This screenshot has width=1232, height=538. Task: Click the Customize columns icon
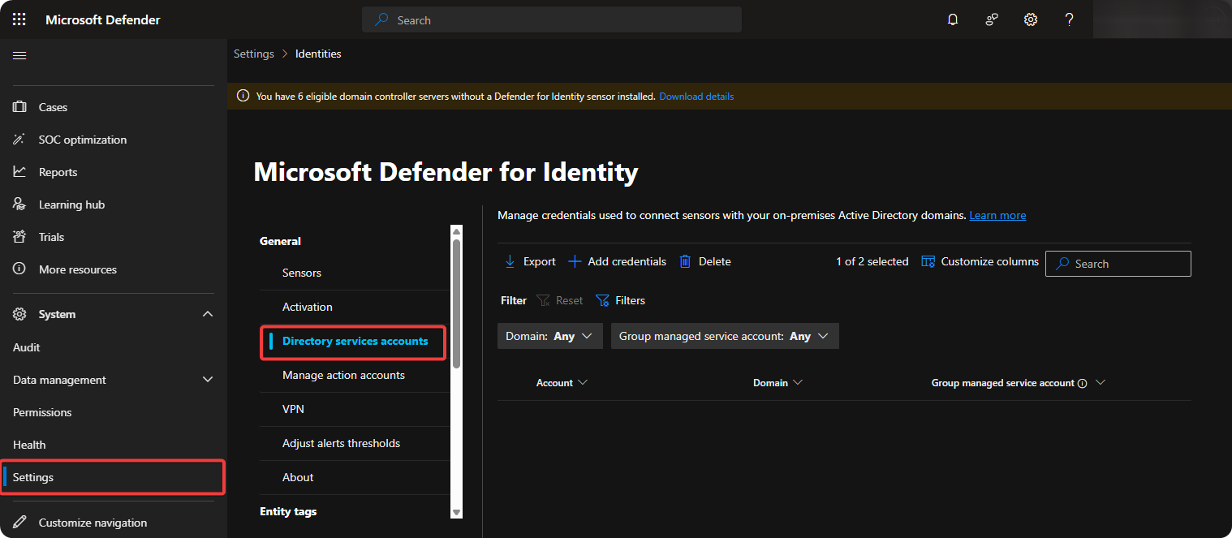(927, 261)
